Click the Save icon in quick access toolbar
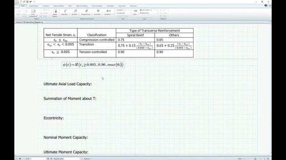Screen dimensions: 286x160 click(x=27, y=2)
